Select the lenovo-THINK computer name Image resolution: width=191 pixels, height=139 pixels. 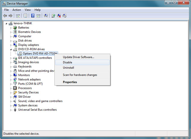click(x=23, y=23)
